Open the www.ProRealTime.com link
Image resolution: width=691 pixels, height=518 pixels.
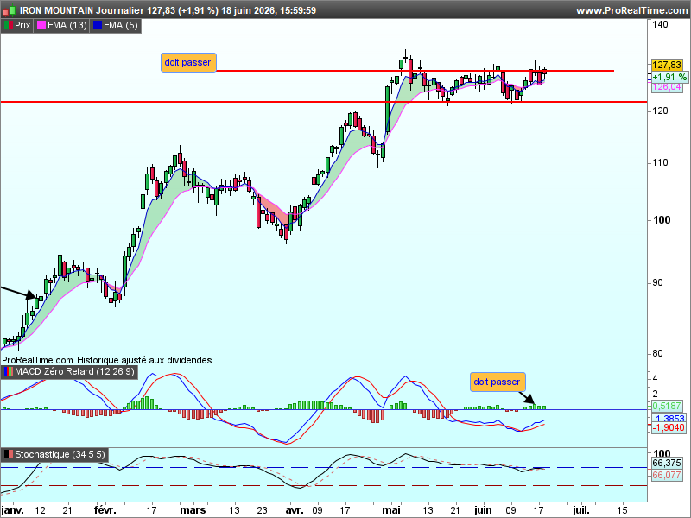pos(631,10)
